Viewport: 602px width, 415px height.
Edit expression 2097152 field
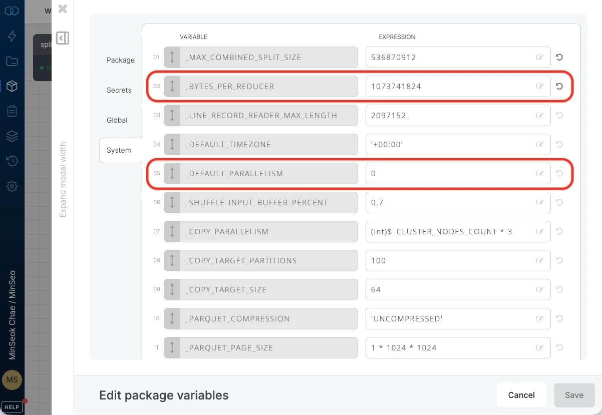[458, 115]
